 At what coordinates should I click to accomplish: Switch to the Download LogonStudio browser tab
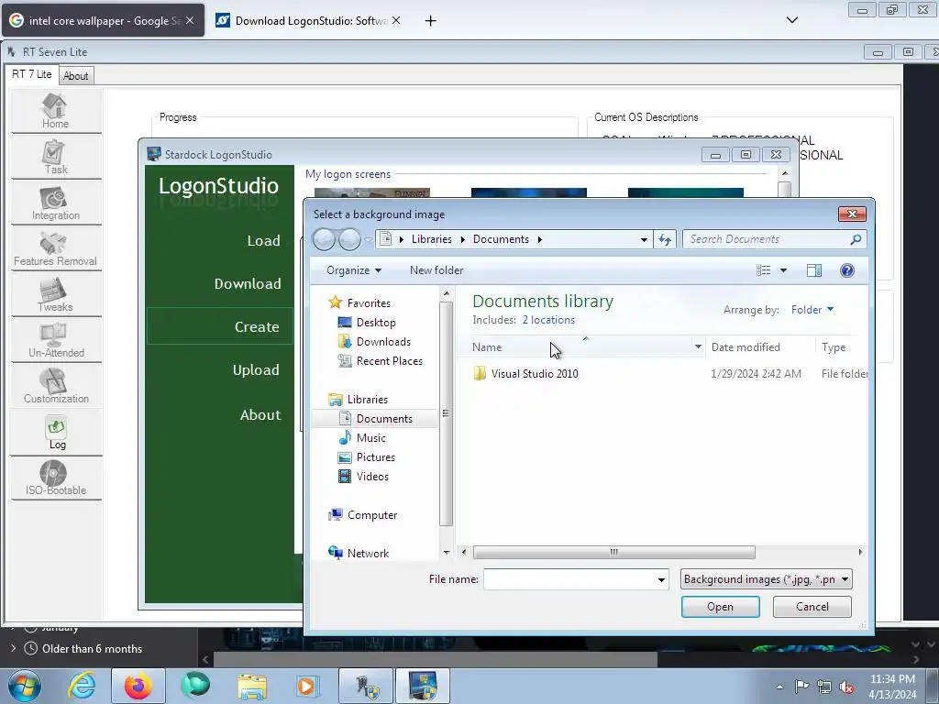[x=307, y=20]
